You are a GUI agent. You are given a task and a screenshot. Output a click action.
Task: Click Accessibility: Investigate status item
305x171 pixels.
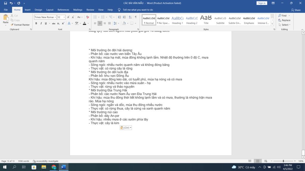[x=46, y=161]
